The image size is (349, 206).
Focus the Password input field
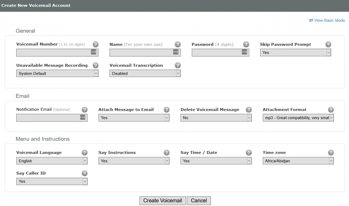coord(220,53)
